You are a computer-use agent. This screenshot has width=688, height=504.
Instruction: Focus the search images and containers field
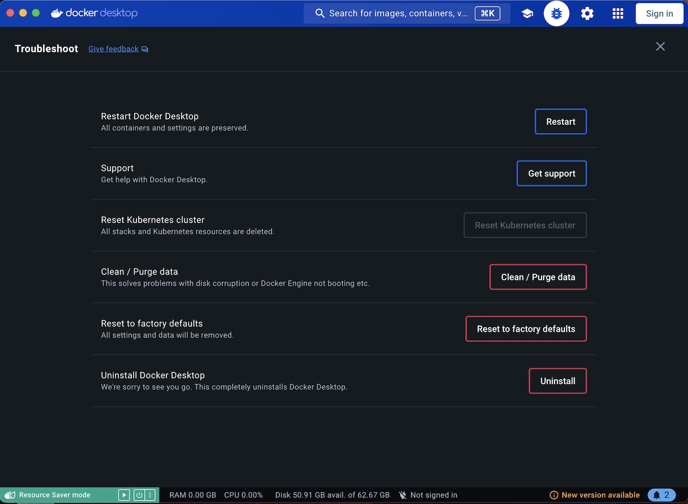pyautogui.click(x=407, y=13)
